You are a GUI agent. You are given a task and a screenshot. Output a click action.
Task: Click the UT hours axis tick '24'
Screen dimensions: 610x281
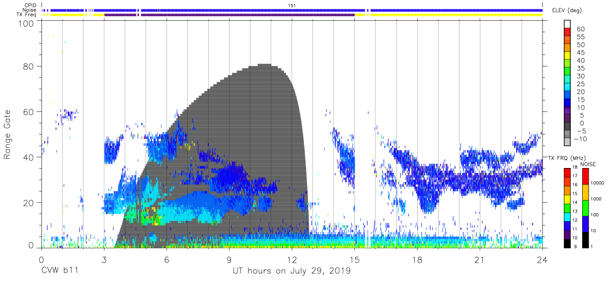coord(542,260)
